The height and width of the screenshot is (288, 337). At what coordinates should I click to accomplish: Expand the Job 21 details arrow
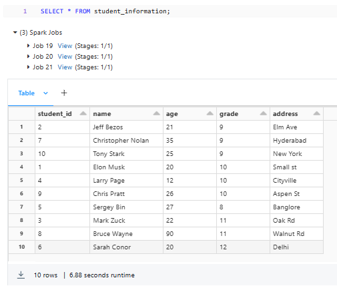(x=28, y=67)
